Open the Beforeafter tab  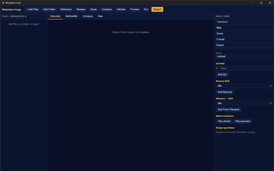pos(72,16)
